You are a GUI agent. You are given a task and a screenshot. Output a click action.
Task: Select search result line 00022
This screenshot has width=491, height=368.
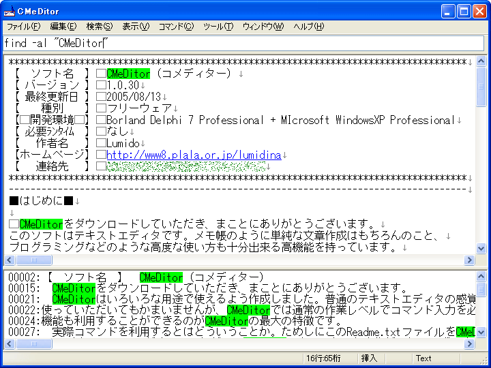tap(241, 310)
